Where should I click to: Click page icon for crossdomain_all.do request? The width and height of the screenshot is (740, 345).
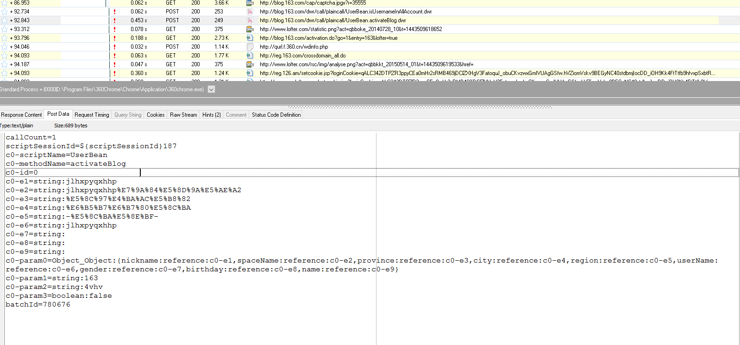[x=250, y=56]
